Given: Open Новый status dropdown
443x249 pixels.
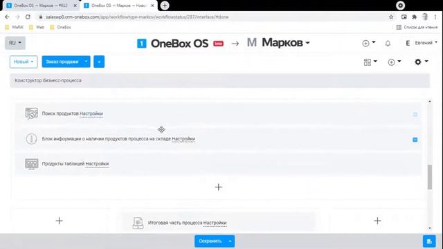Looking at the screenshot, I should [24, 62].
